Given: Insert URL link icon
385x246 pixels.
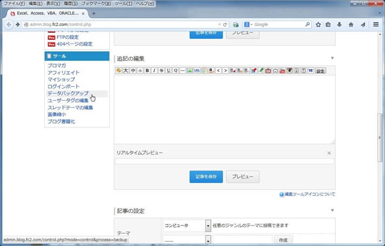Looking at the screenshot, I should click(197, 71).
